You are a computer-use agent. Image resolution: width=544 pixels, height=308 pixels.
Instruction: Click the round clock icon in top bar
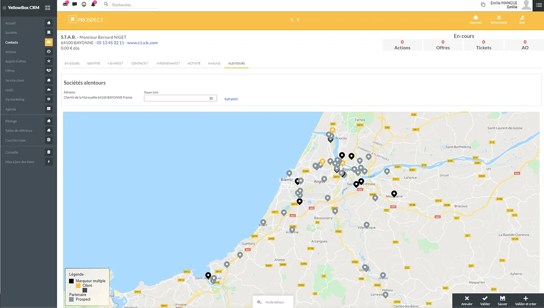coord(84,4)
